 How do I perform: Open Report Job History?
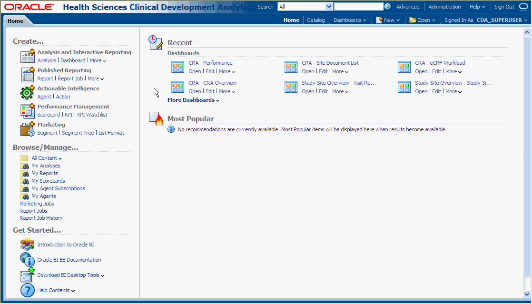(x=41, y=218)
